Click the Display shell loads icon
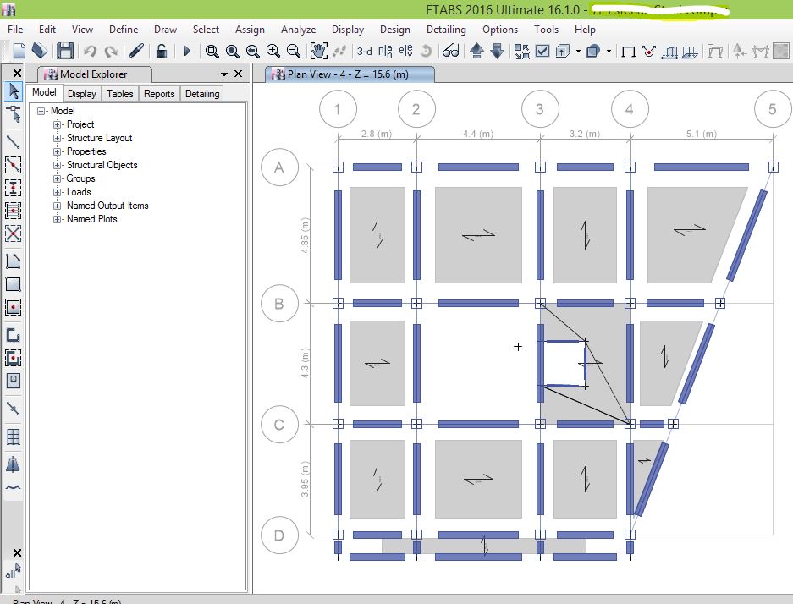This screenshot has width=793, height=604. click(690, 51)
